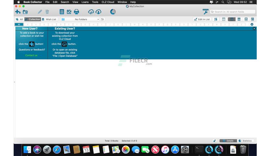
Task: Click the circular CLZ disc icon in toolbar
Action: pos(113,12)
